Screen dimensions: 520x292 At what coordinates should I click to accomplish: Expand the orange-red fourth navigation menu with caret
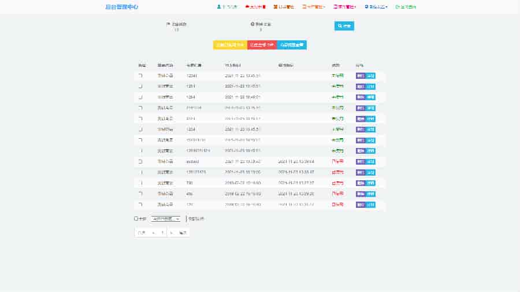[x=314, y=7]
